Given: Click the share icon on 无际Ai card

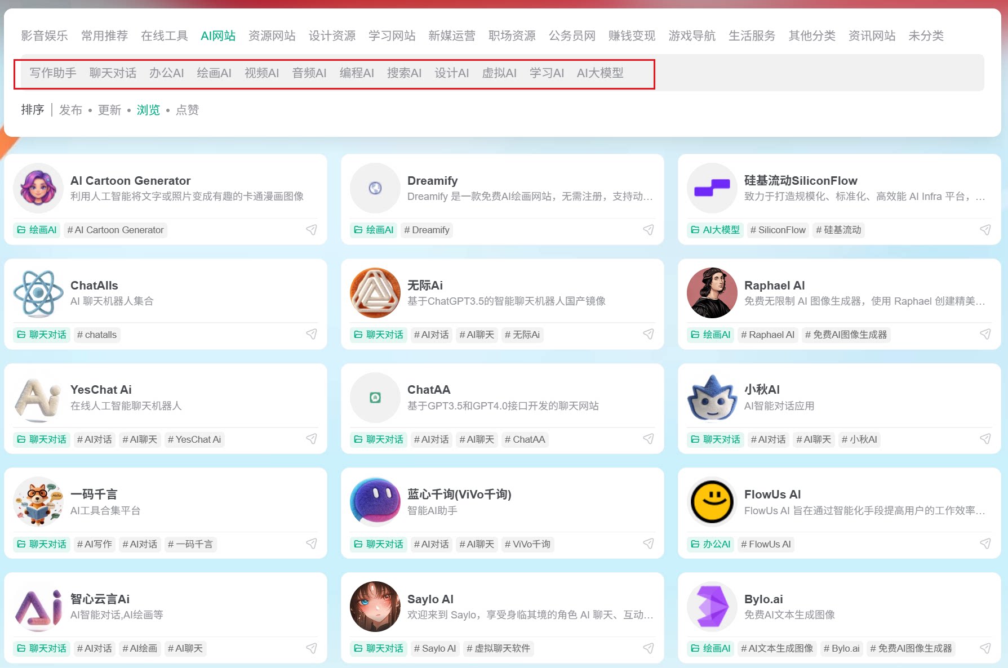Looking at the screenshot, I should tap(648, 335).
